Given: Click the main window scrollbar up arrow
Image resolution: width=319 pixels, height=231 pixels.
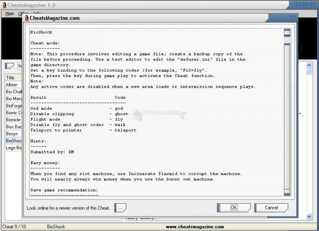Looking at the screenshot, I should (309, 65).
